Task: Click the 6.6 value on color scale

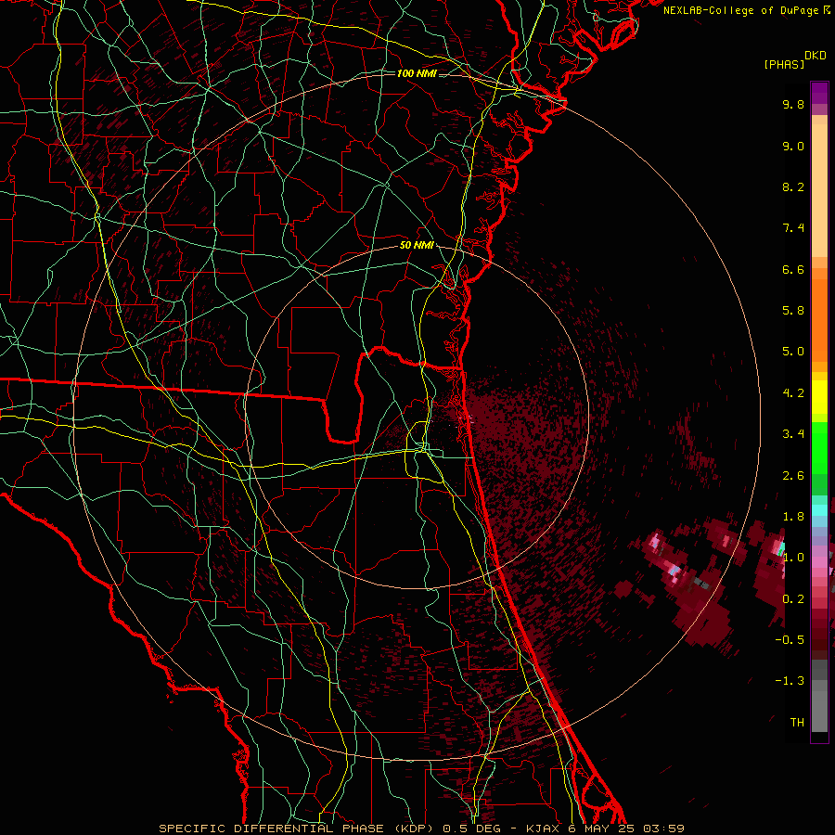Action: click(793, 269)
